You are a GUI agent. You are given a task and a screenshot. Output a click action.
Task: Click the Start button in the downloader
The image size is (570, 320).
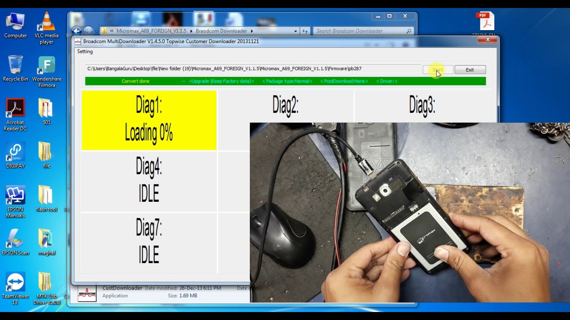[438, 70]
